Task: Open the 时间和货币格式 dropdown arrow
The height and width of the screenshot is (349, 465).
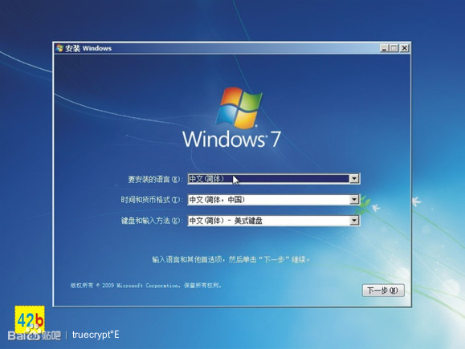Action: click(354, 200)
